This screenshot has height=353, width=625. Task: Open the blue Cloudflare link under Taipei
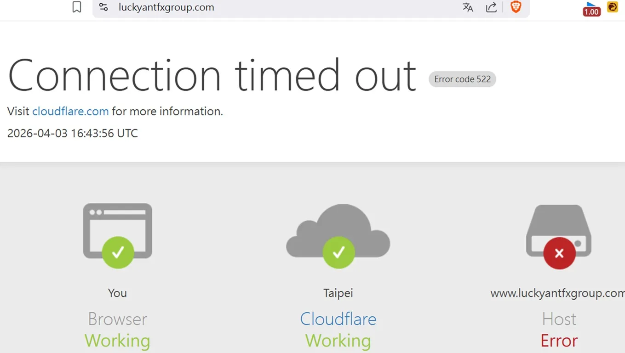tap(338, 319)
